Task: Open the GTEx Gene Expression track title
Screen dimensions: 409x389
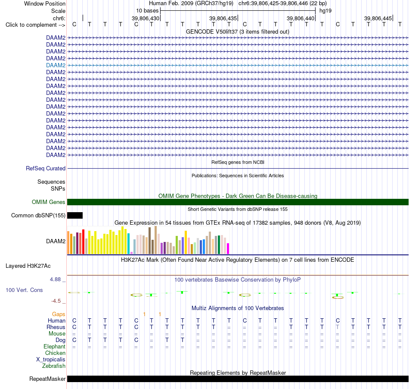Action: pos(238,223)
